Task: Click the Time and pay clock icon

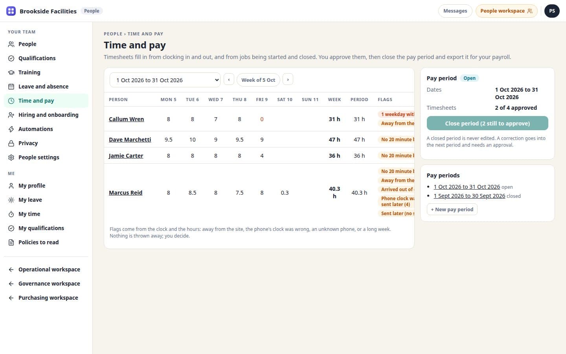Action: coord(11,101)
